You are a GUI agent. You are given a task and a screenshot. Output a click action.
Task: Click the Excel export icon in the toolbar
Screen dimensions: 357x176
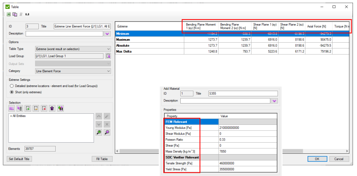point(8,14)
